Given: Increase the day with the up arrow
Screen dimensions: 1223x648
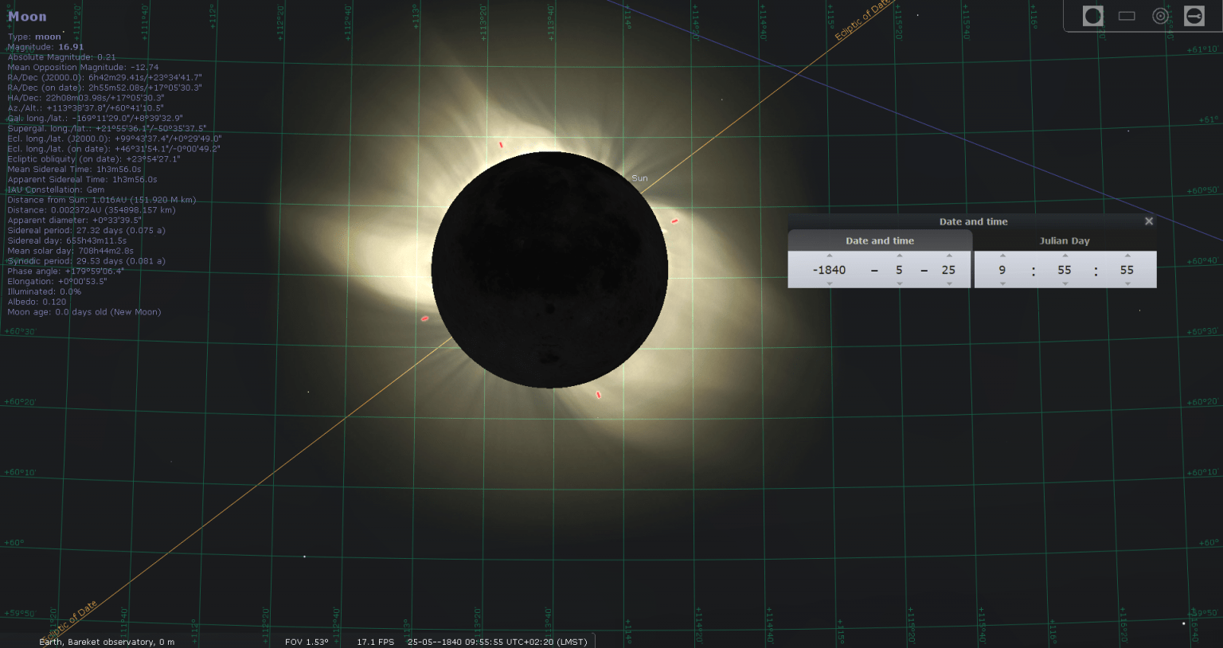Looking at the screenshot, I should point(948,256).
